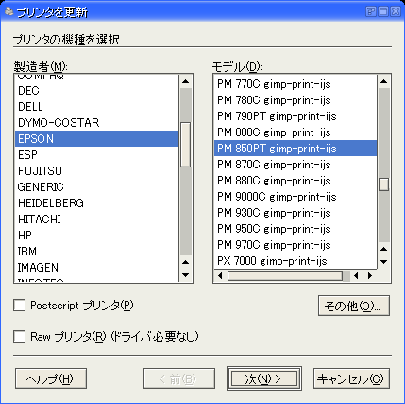Select DYMO-COSTAR manufacturer
This screenshot has height=404, width=405.
point(96,123)
